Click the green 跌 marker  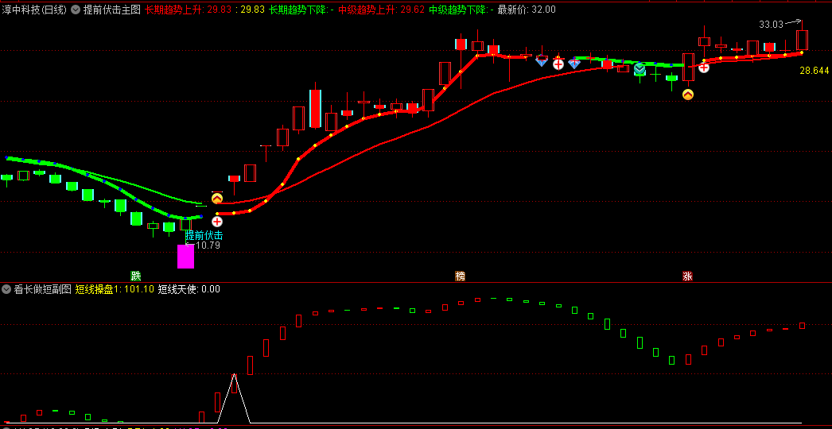(x=136, y=276)
